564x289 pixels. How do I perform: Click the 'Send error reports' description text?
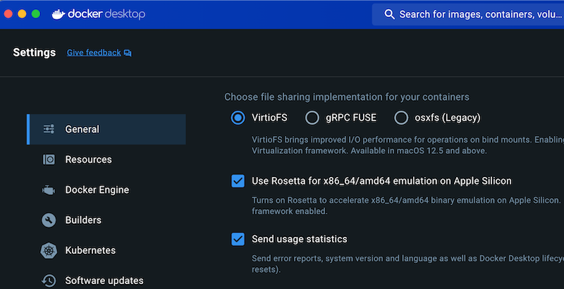pyautogui.click(x=408, y=264)
